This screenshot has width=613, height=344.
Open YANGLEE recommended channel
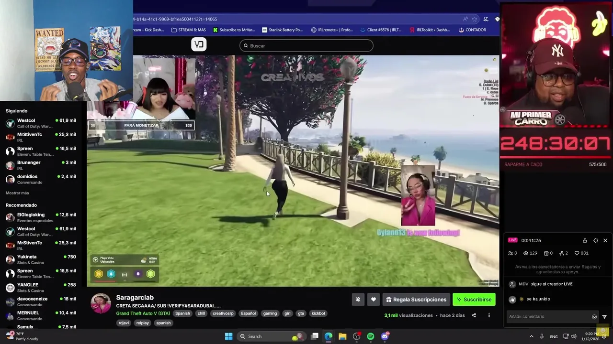pos(41,287)
